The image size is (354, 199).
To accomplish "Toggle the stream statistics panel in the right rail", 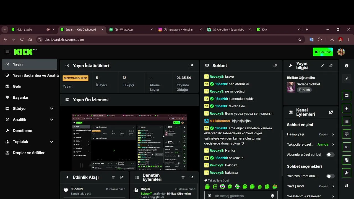I will (347, 147).
